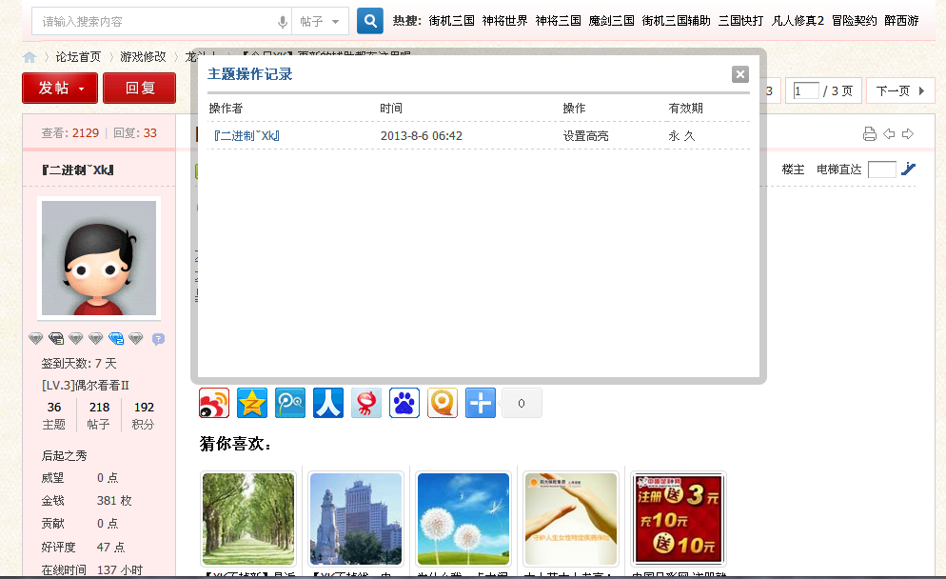
Task: Share to QQ Zone star icon
Action: [252, 404]
